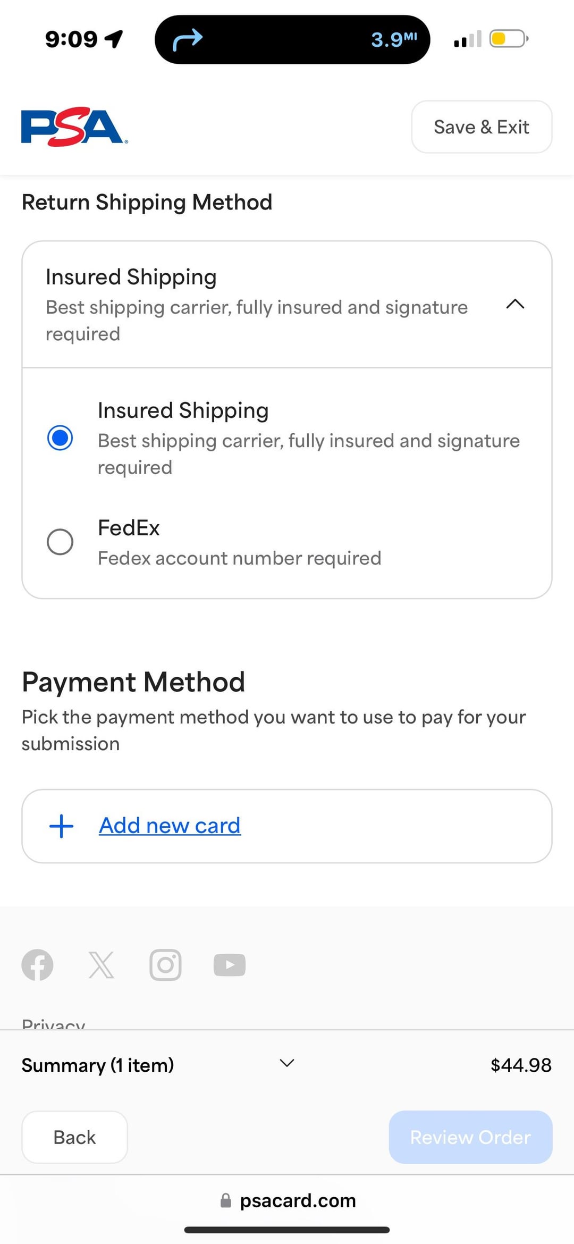This screenshot has width=574, height=1244.
Task: Click the Back button
Action: pos(74,1137)
